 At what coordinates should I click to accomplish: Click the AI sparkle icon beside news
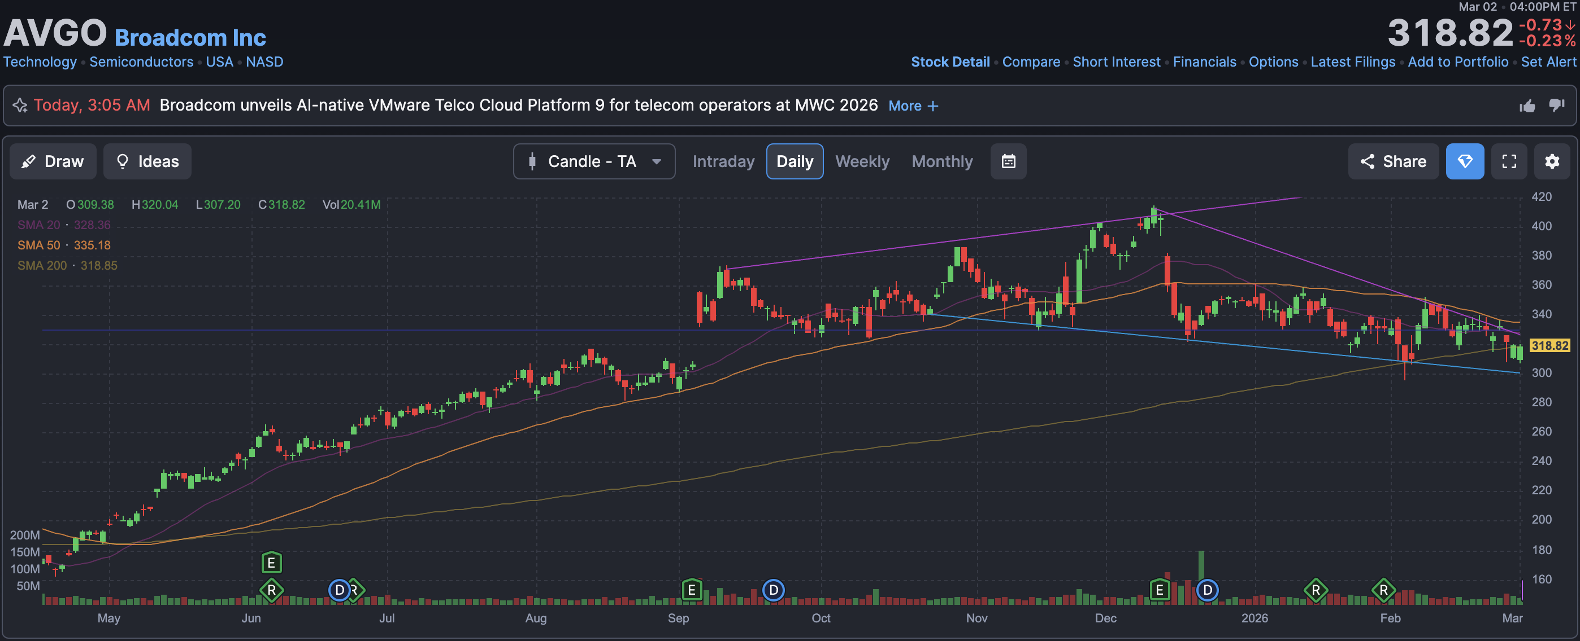tap(20, 106)
